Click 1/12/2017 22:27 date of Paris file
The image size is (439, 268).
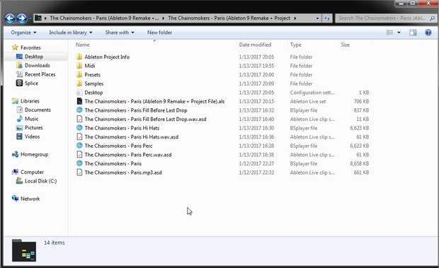click(256, 163)
